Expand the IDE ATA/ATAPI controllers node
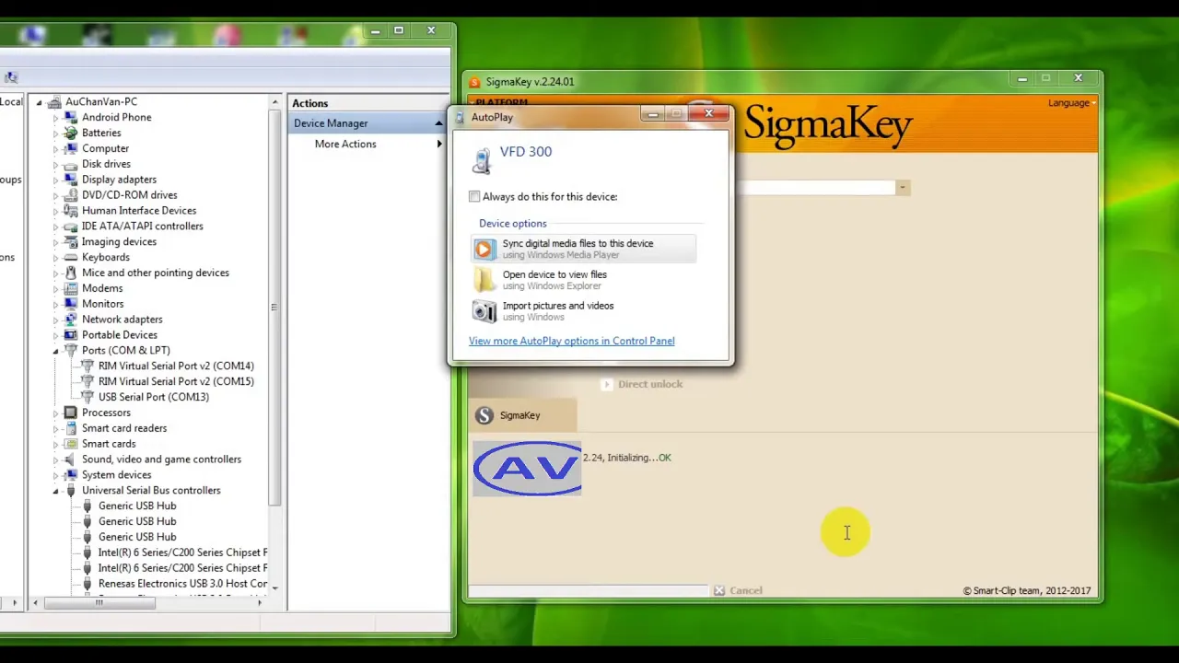 pos(55,227)
